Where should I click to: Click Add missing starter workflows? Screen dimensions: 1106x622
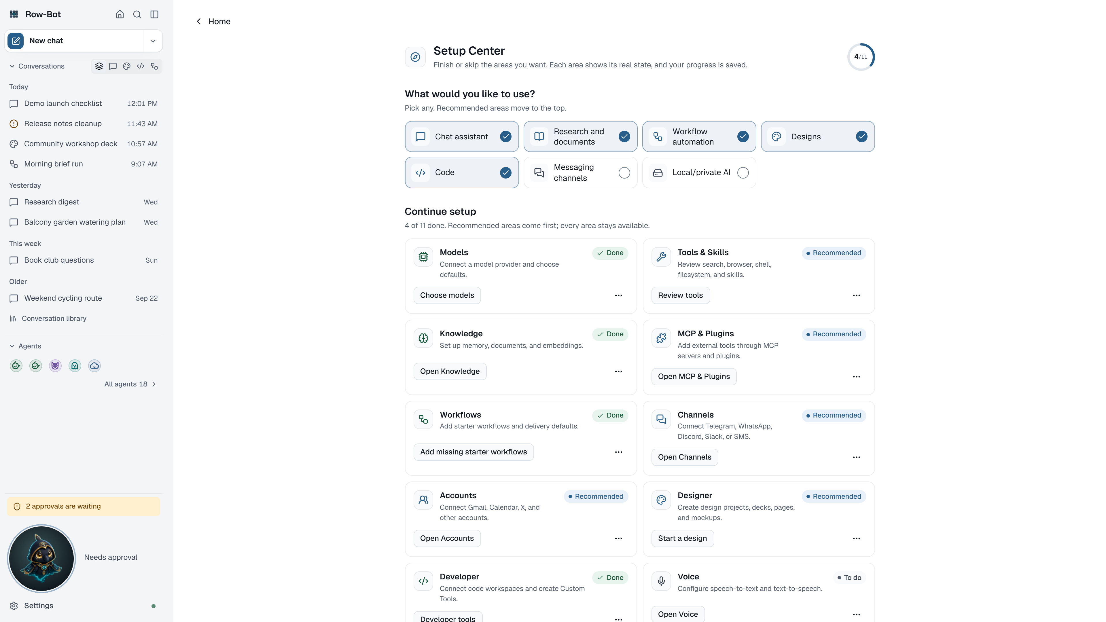[x=473, y=452]
